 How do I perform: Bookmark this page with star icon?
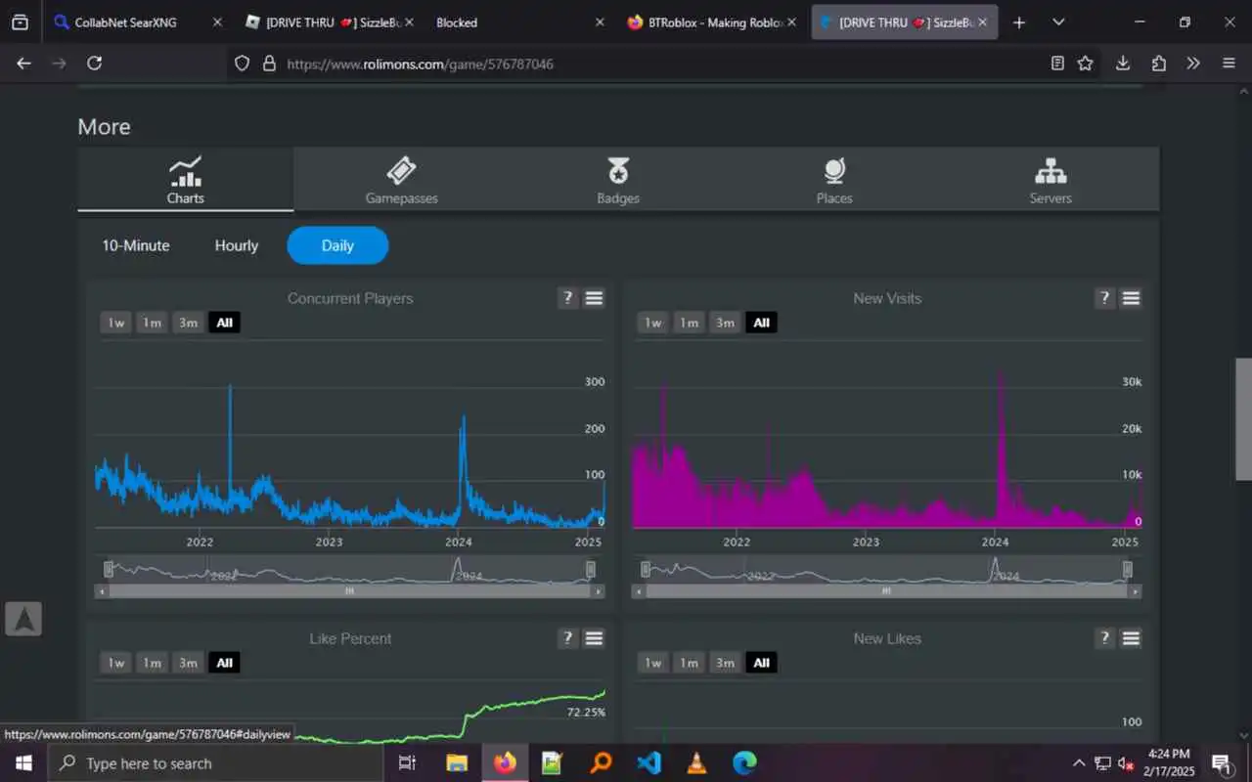[1085, 63]
